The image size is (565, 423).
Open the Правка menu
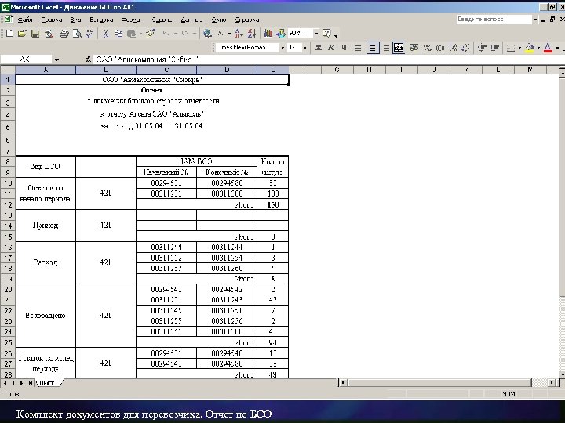pyautogui.click(x=52, y=20)
